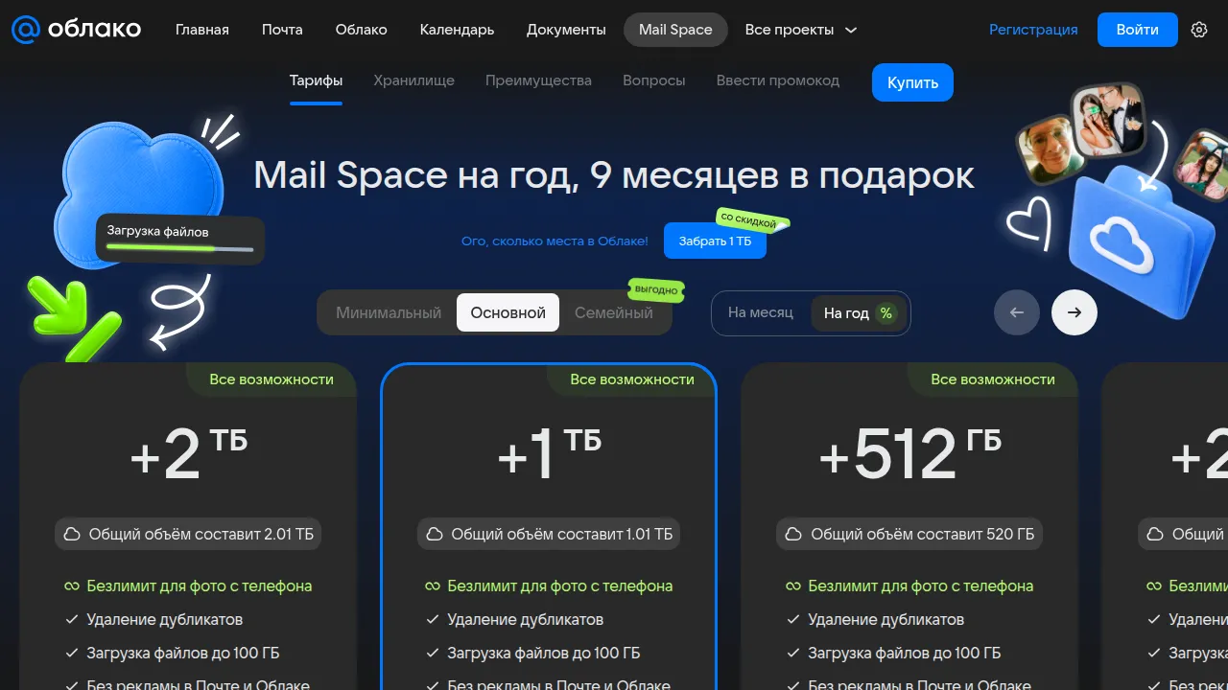Select Mail Space navigation item

(x=675, y=30)
